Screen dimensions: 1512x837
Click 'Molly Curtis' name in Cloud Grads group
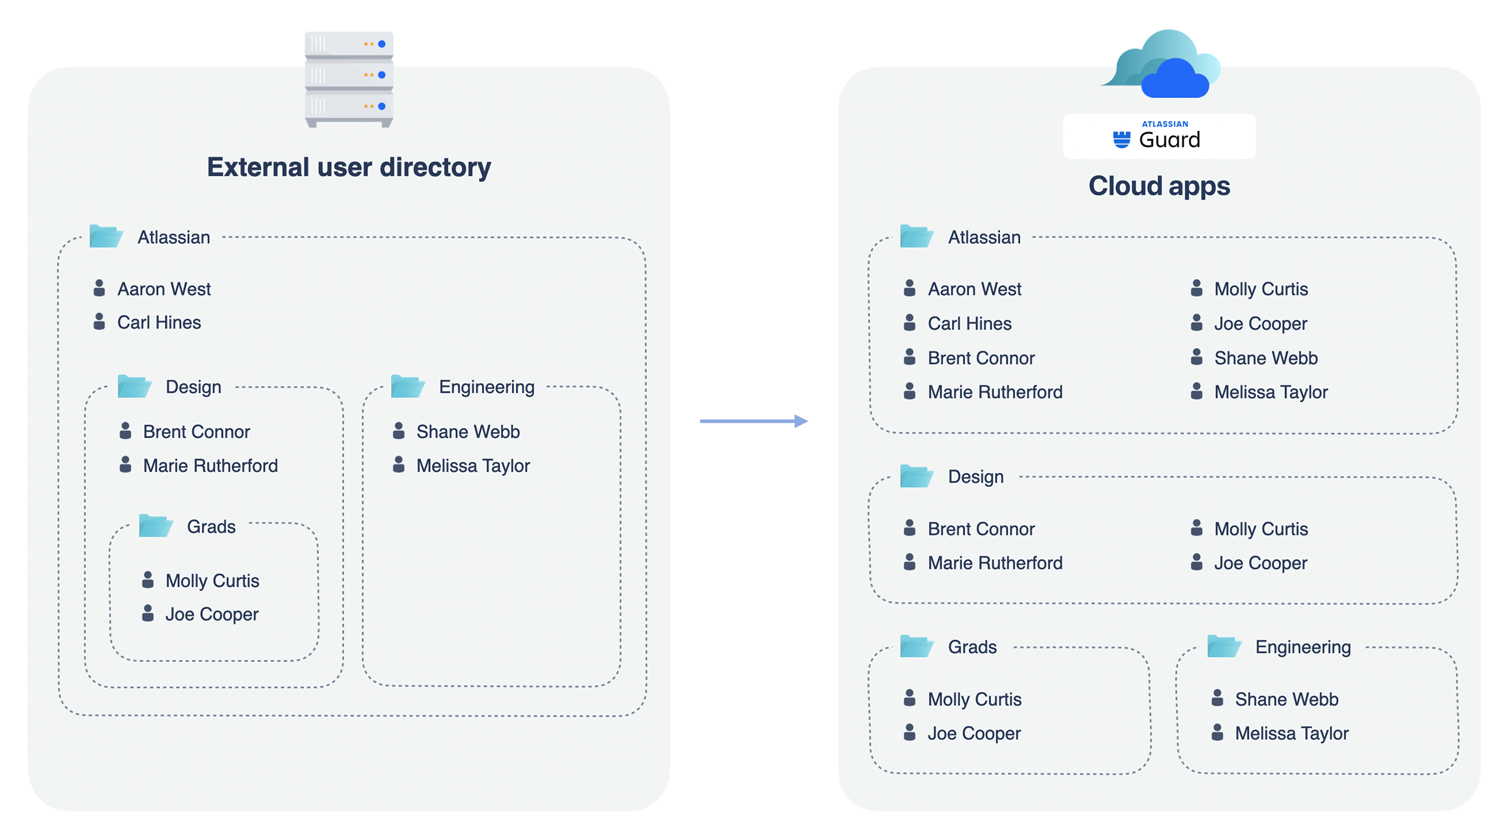(975, 700)
